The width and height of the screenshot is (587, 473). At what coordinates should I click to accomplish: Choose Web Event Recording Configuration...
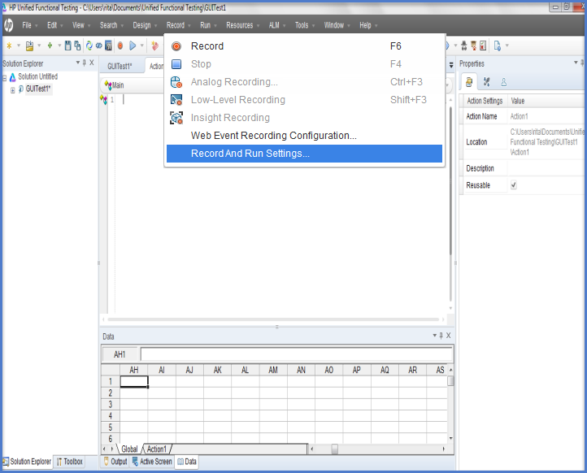[304, 136]
